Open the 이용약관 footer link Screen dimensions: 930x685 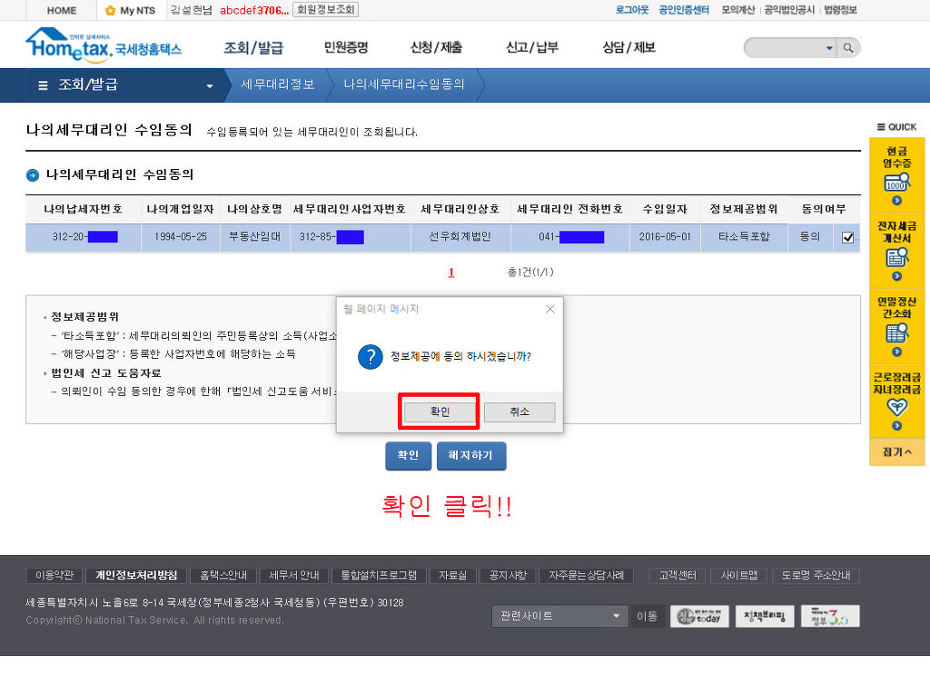pos(54,575)
